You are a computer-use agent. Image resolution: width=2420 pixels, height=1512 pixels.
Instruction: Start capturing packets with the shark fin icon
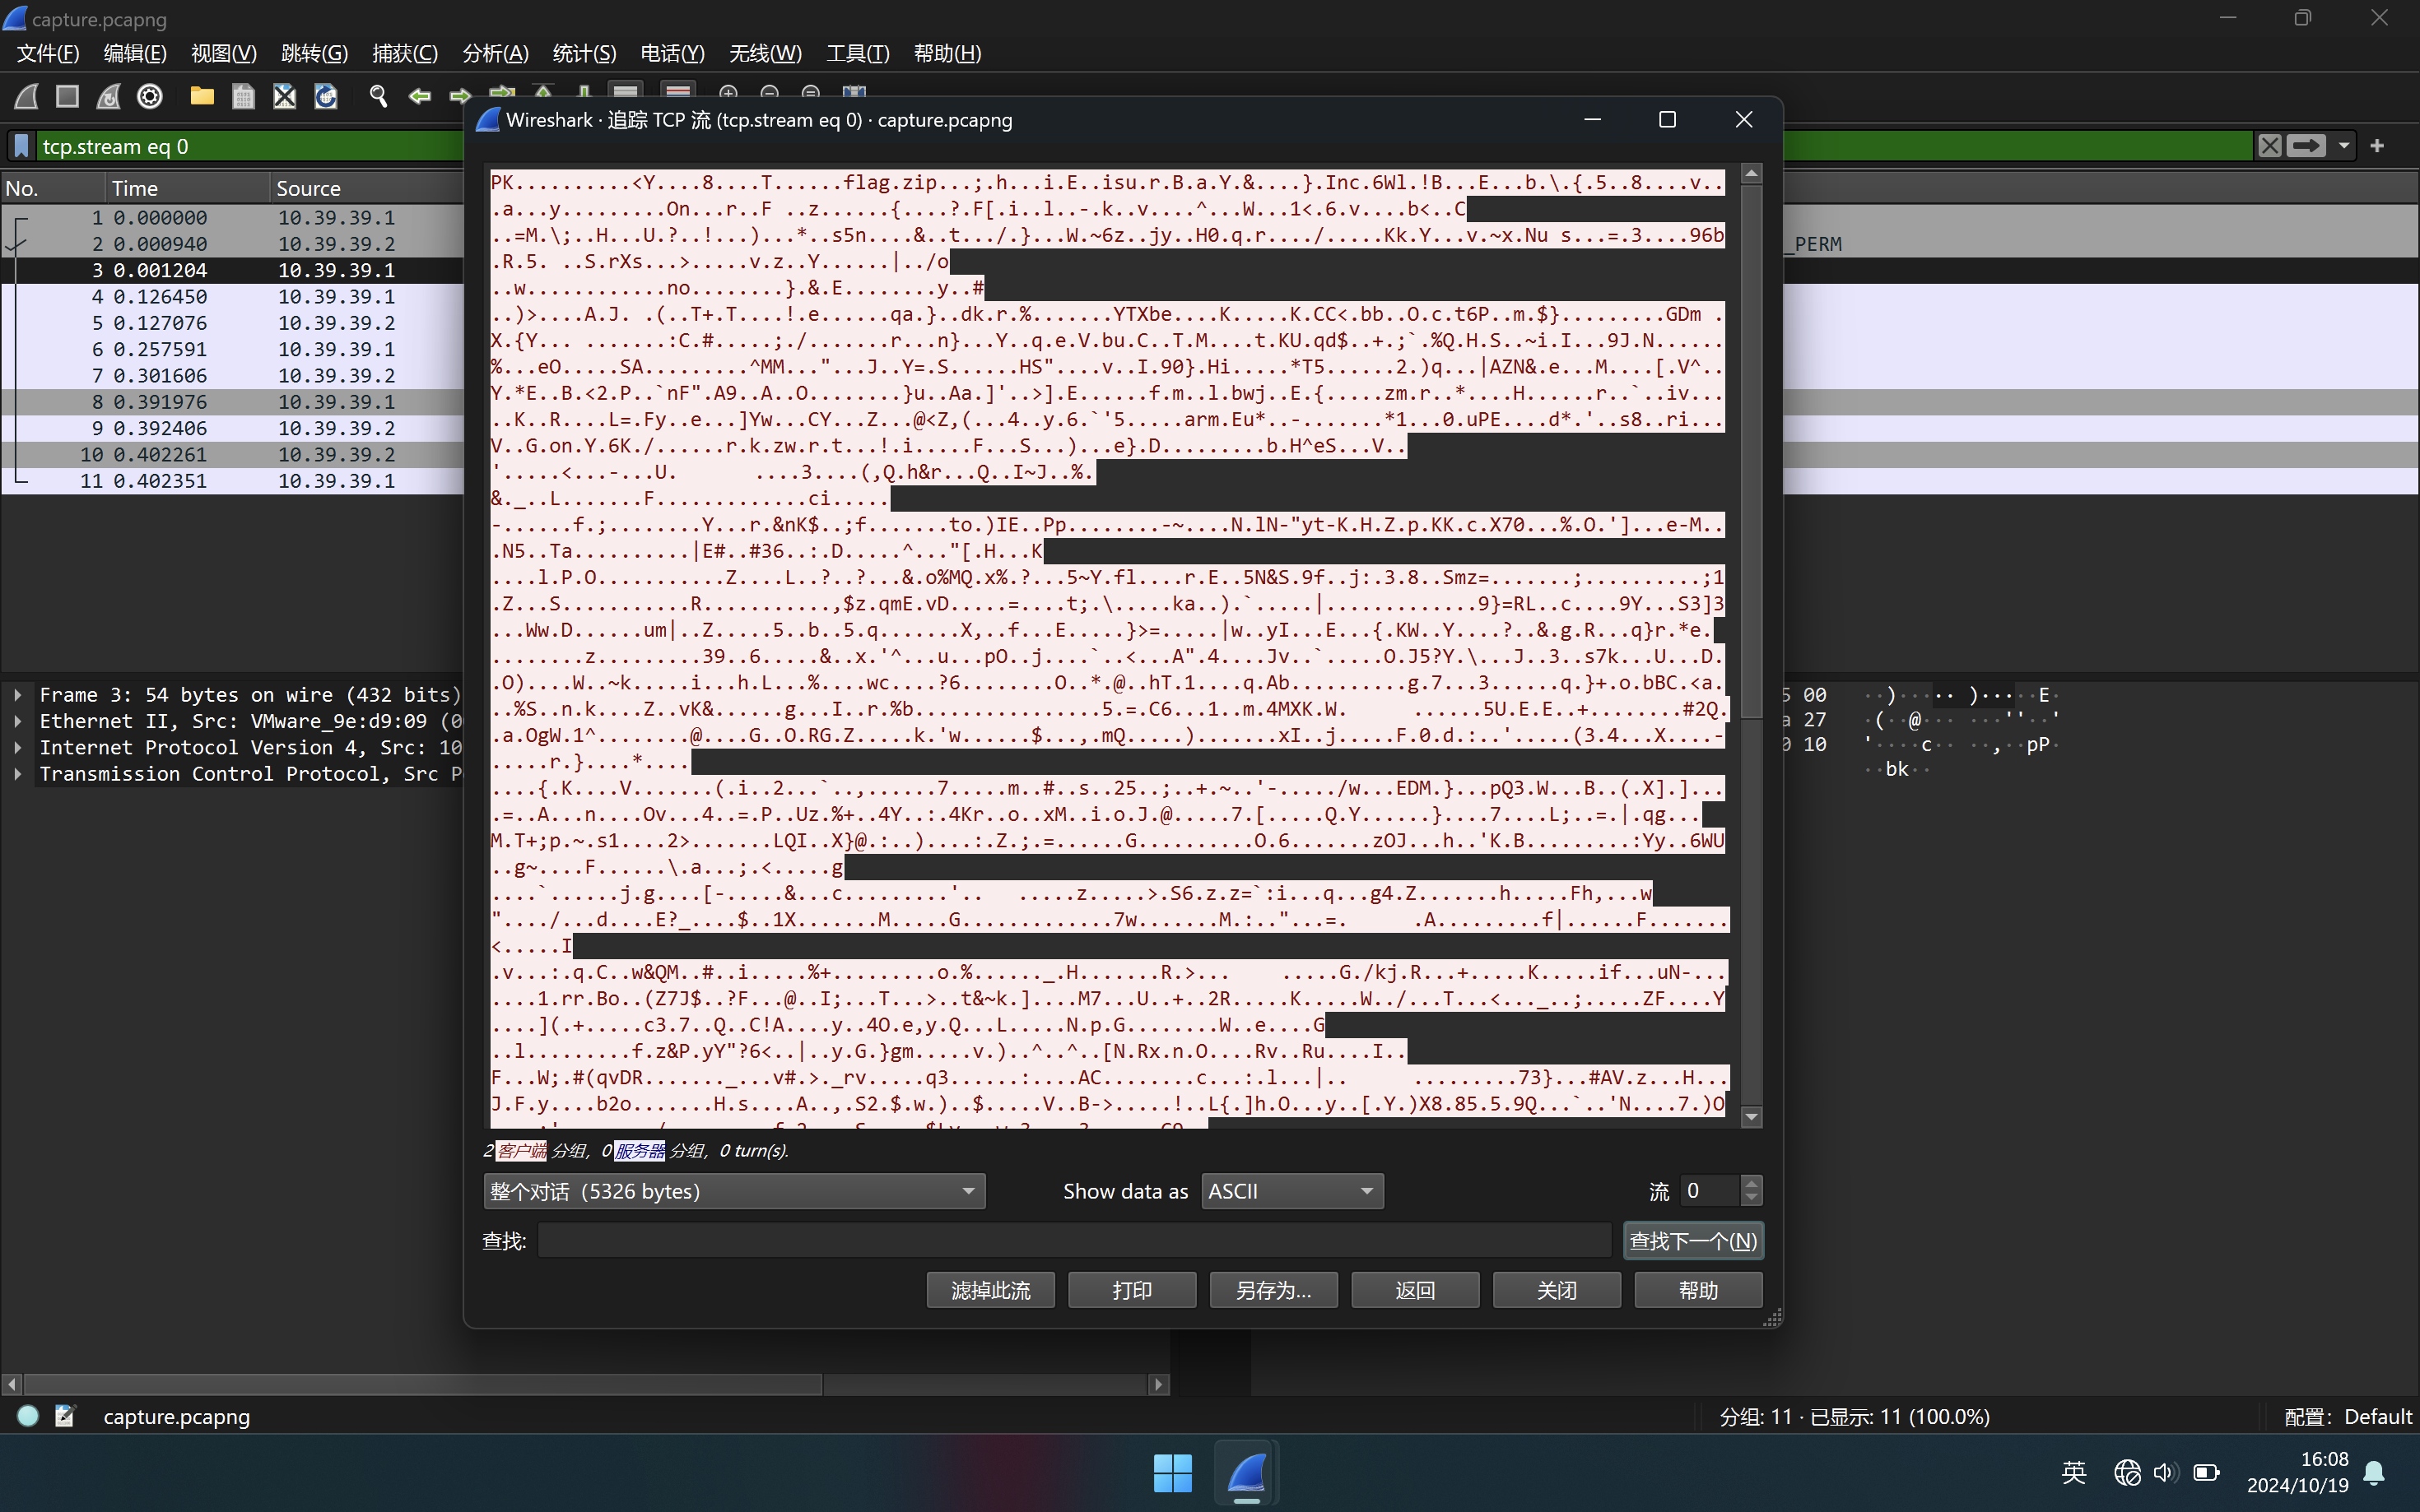(26, 96)
